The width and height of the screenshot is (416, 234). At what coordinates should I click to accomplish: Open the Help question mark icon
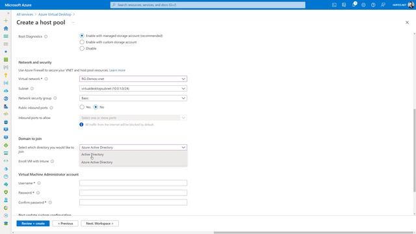tap(373, 5)
